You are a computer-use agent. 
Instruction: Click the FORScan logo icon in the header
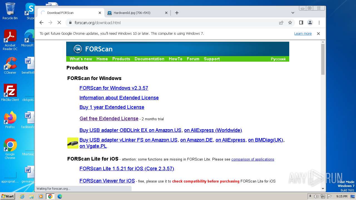click(x=78, y=49)
